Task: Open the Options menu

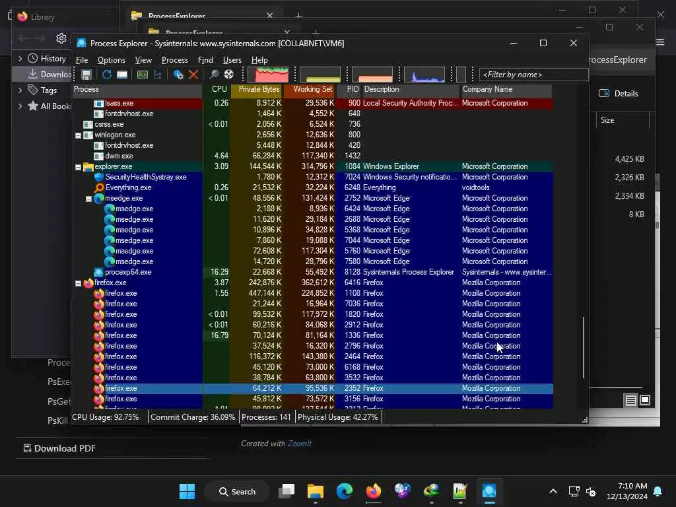Action: click(x=111, y=60)
